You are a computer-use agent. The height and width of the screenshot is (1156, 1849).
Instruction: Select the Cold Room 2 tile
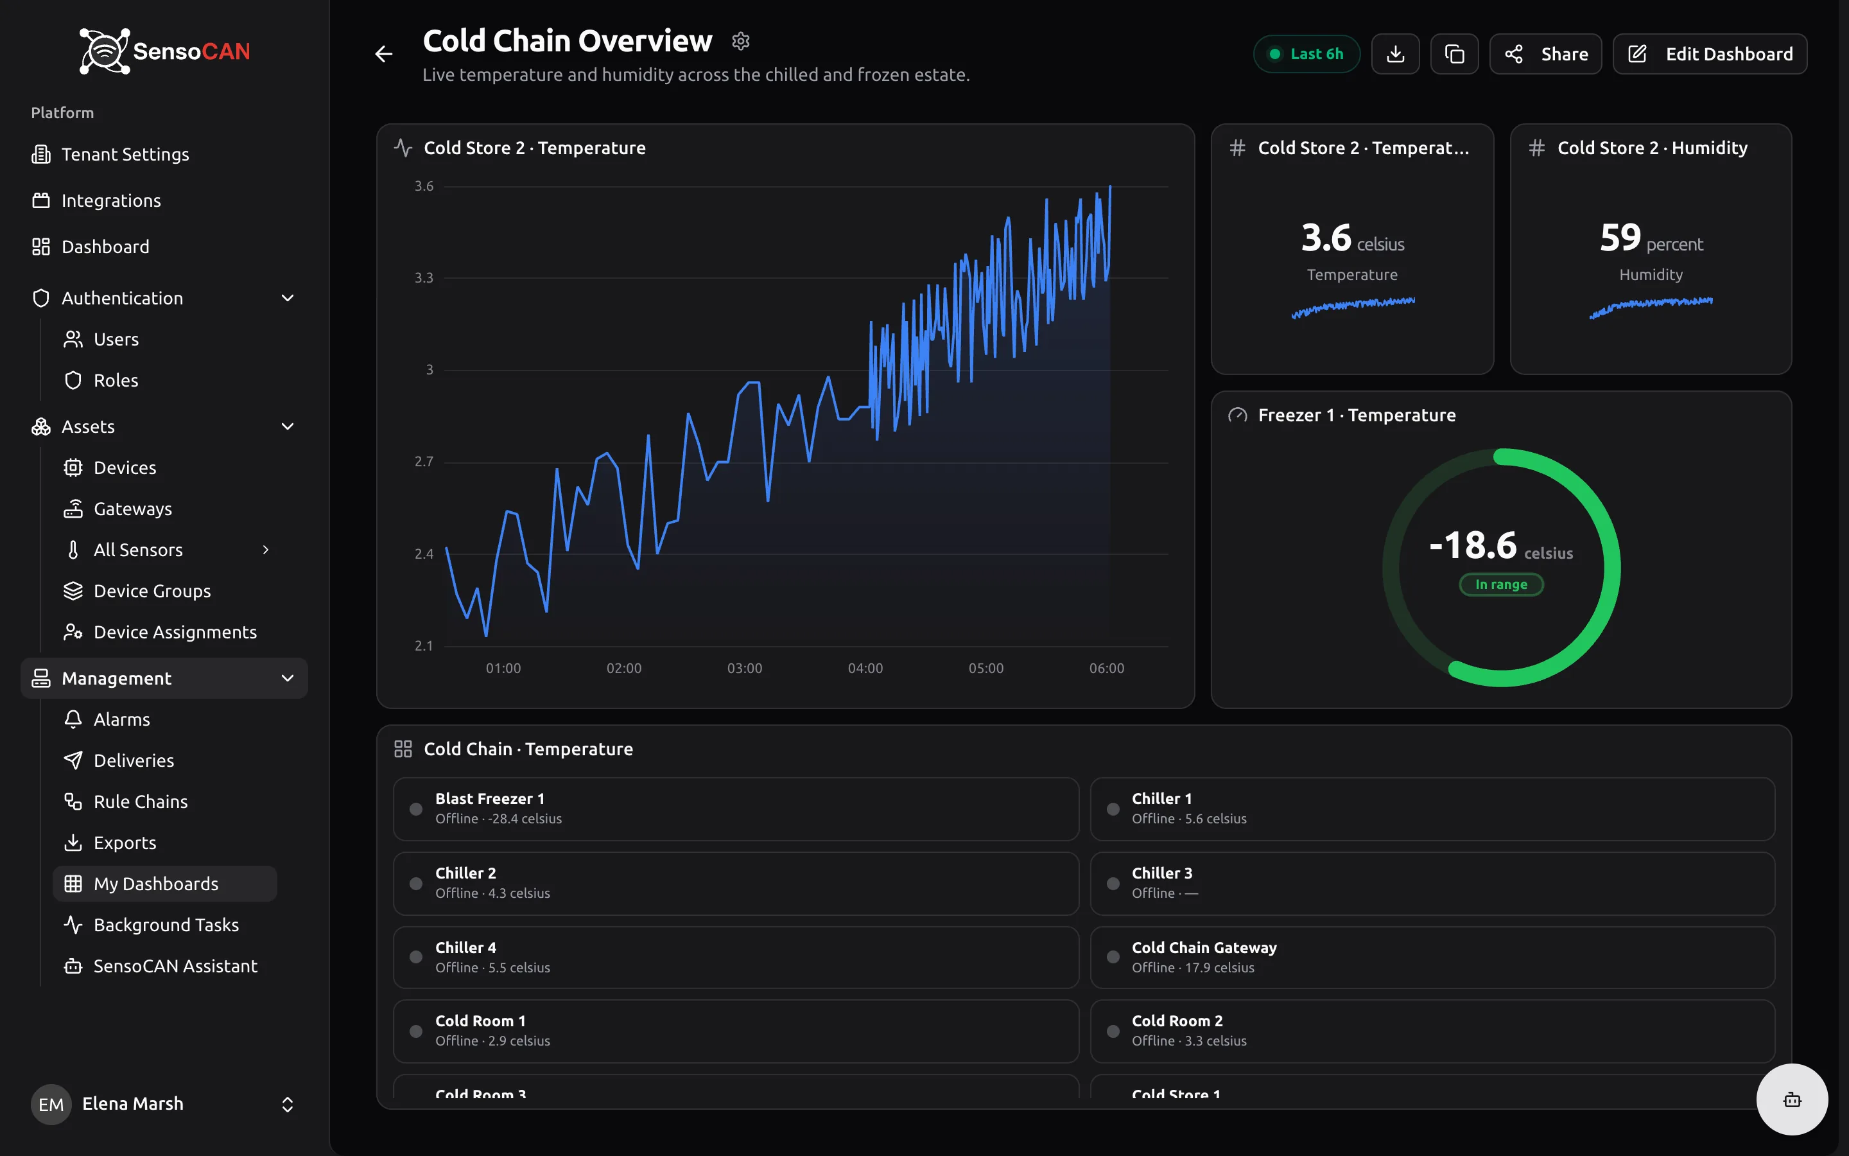(1432, 1031)
